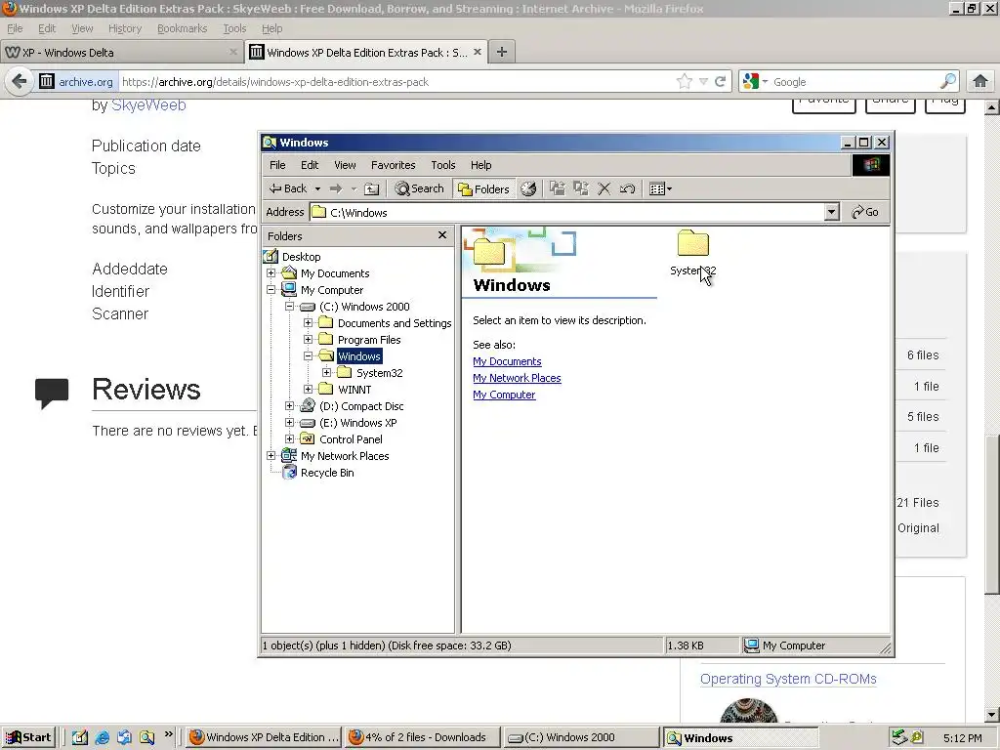Expand the Control Panel tree node
Viewport: 1000px width, 750px height.
(289, 438)
